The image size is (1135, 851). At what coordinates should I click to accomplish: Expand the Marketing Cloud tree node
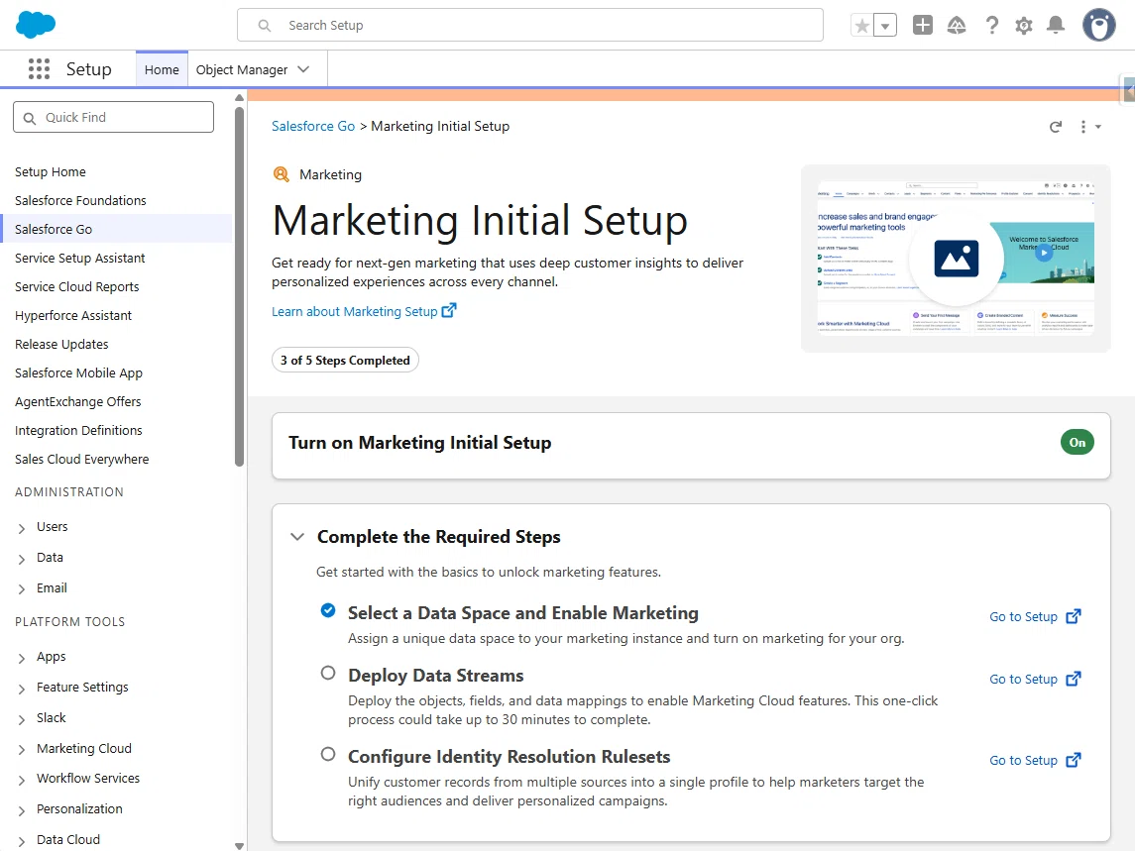[22, 750]
